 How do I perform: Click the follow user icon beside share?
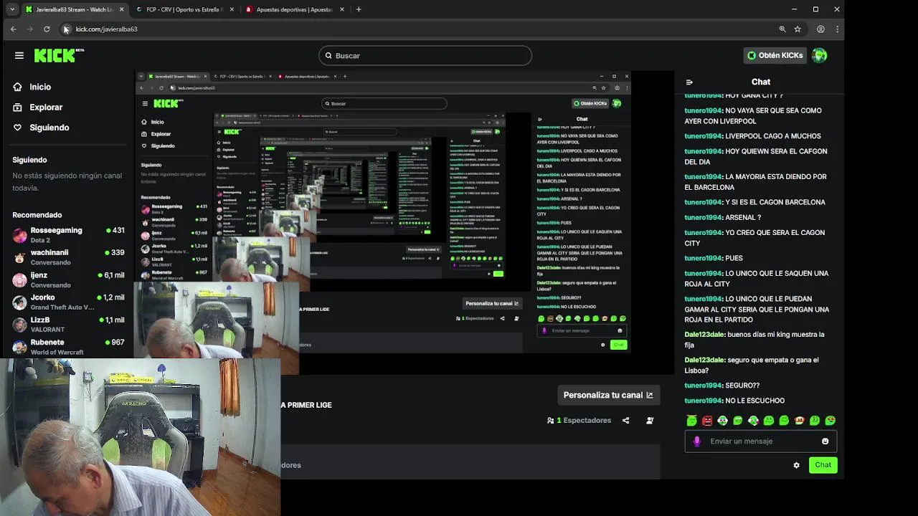point(650,421)
